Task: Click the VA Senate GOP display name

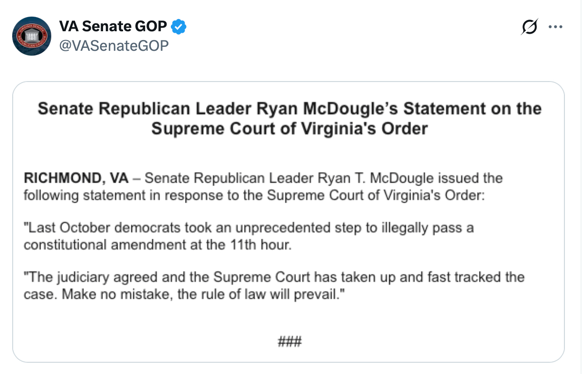Action: pyautogui.click(x=113, y=27)
